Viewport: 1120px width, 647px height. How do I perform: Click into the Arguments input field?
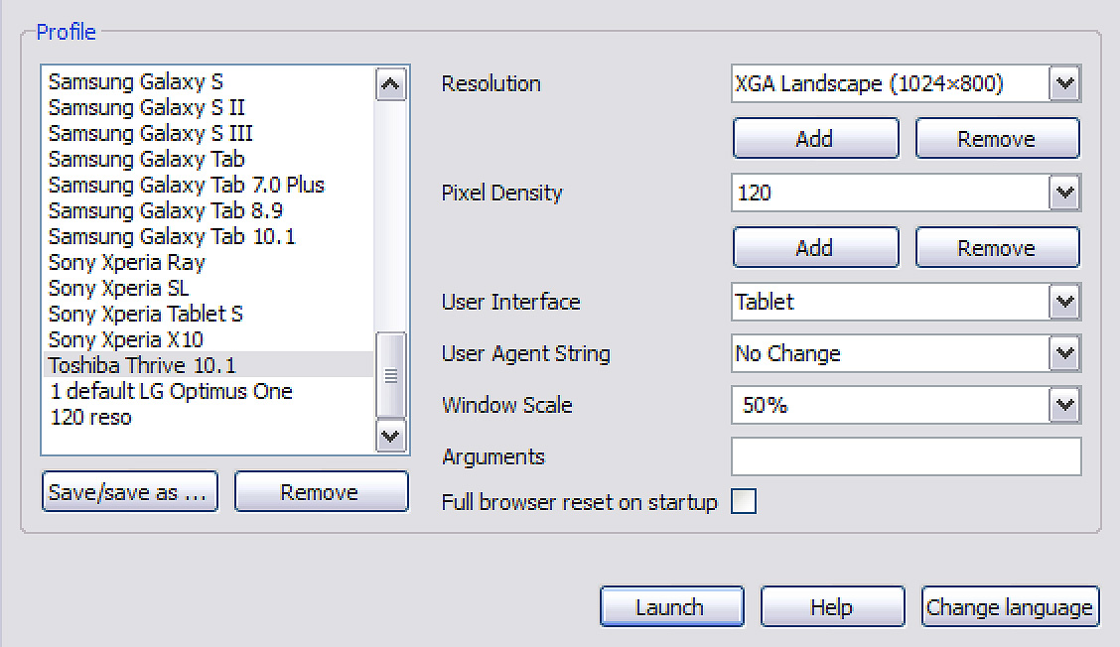pos(906,456)
